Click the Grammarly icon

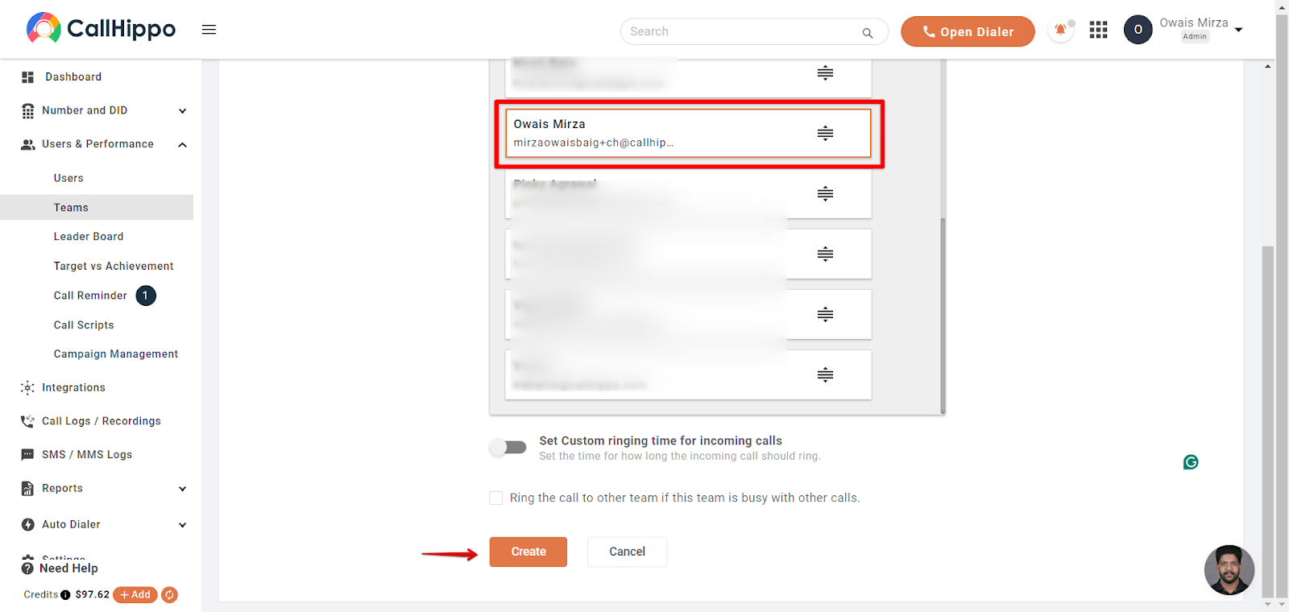click(x=1191, y=462)
